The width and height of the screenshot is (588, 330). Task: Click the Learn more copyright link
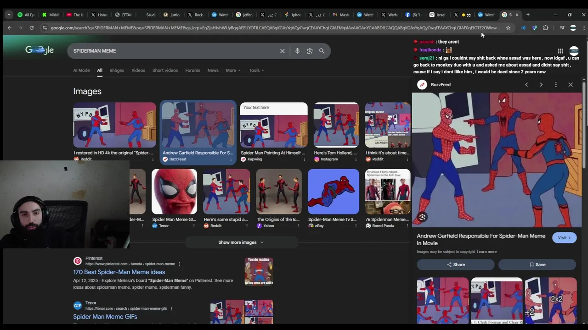click(x=486, y=252)
